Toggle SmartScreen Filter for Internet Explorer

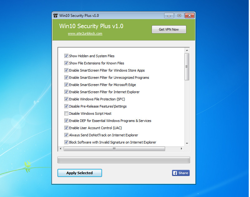click(x=66, y=92)
